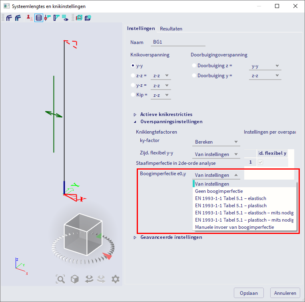Click the previous view eye icon
This screenshot has height=302, width=305.
pos(89,279)
